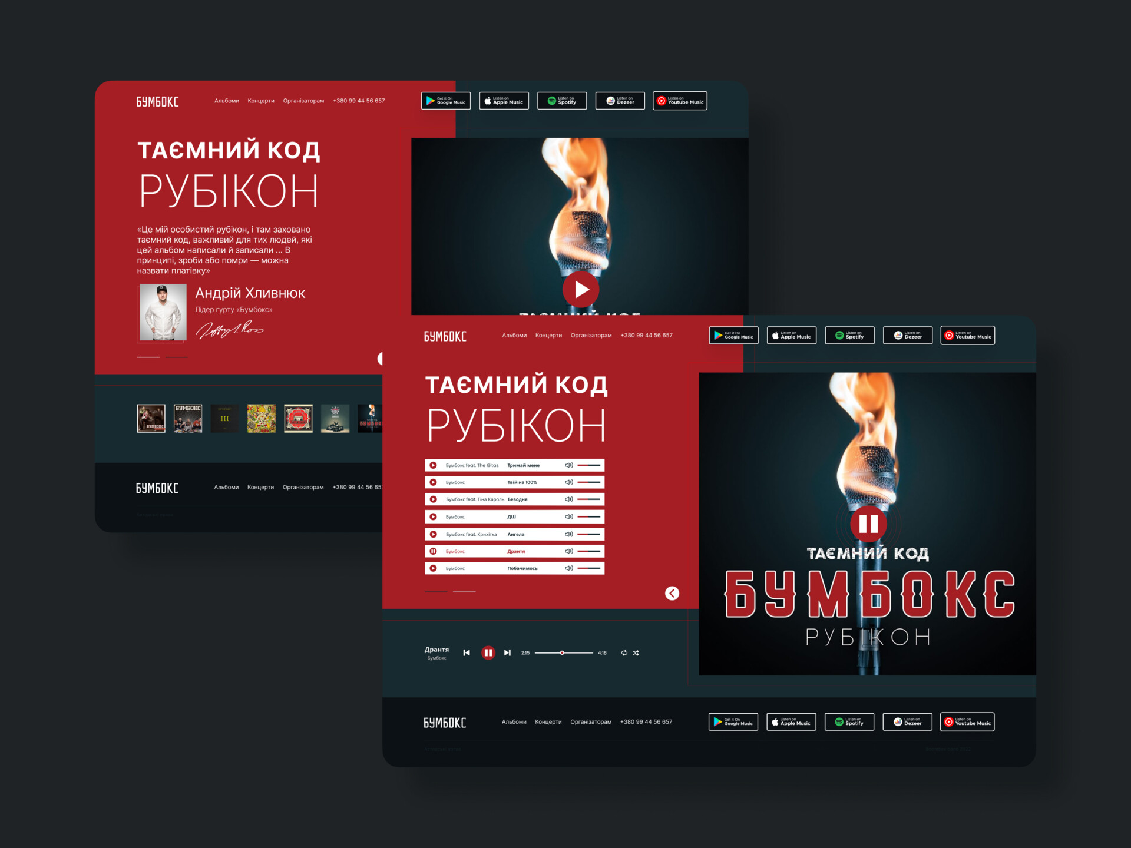
Task: Click the skip-to-next-track icon
Action: click(x=507, y=652)
